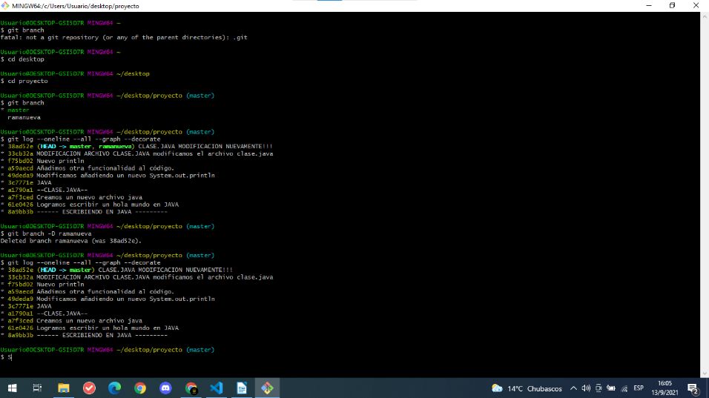This screenshot has width=709, height=398.
Task: Show hidden system tray icons
Action: (x=573, y=388)
